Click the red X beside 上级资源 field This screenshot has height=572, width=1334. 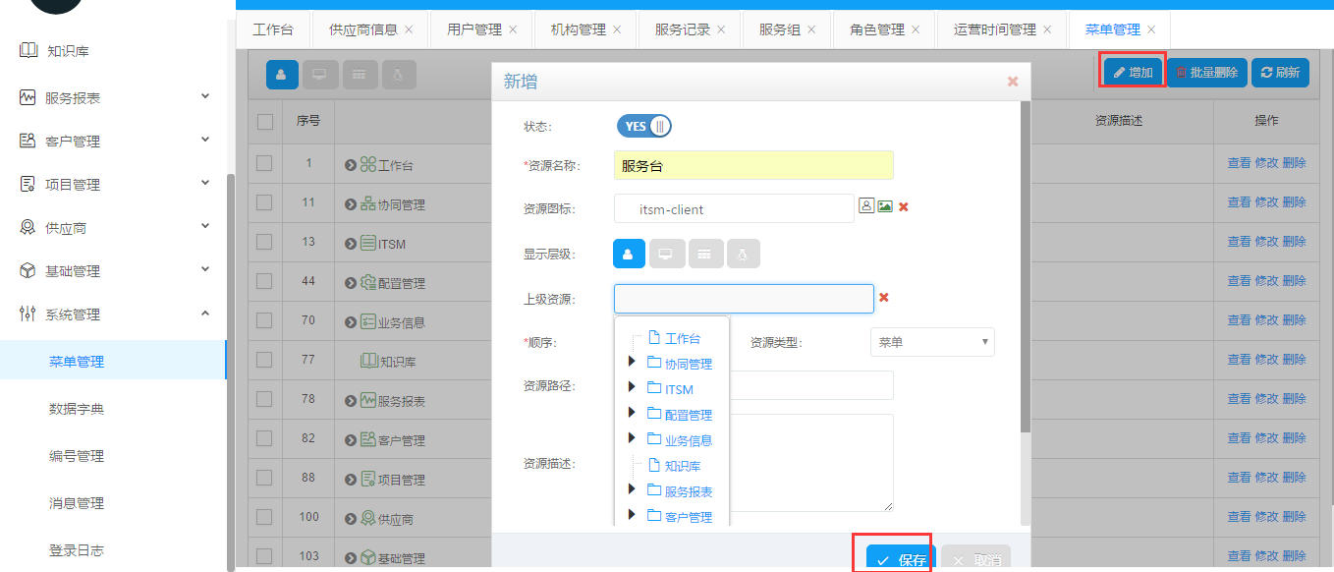883,298
